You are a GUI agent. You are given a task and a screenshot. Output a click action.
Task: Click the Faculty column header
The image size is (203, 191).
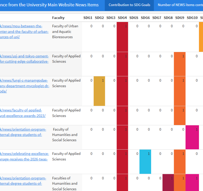point(58,18)
